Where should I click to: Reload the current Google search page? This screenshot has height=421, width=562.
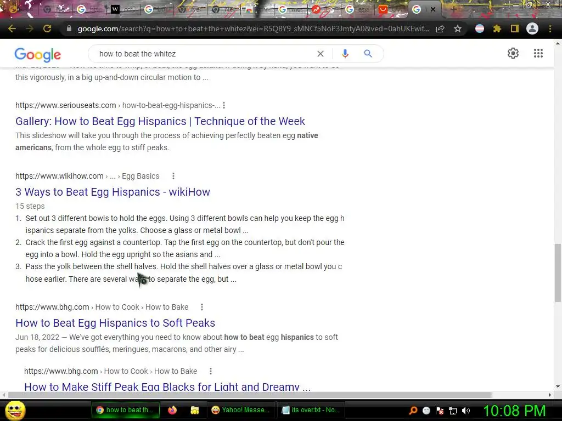[x=47, y=29]
